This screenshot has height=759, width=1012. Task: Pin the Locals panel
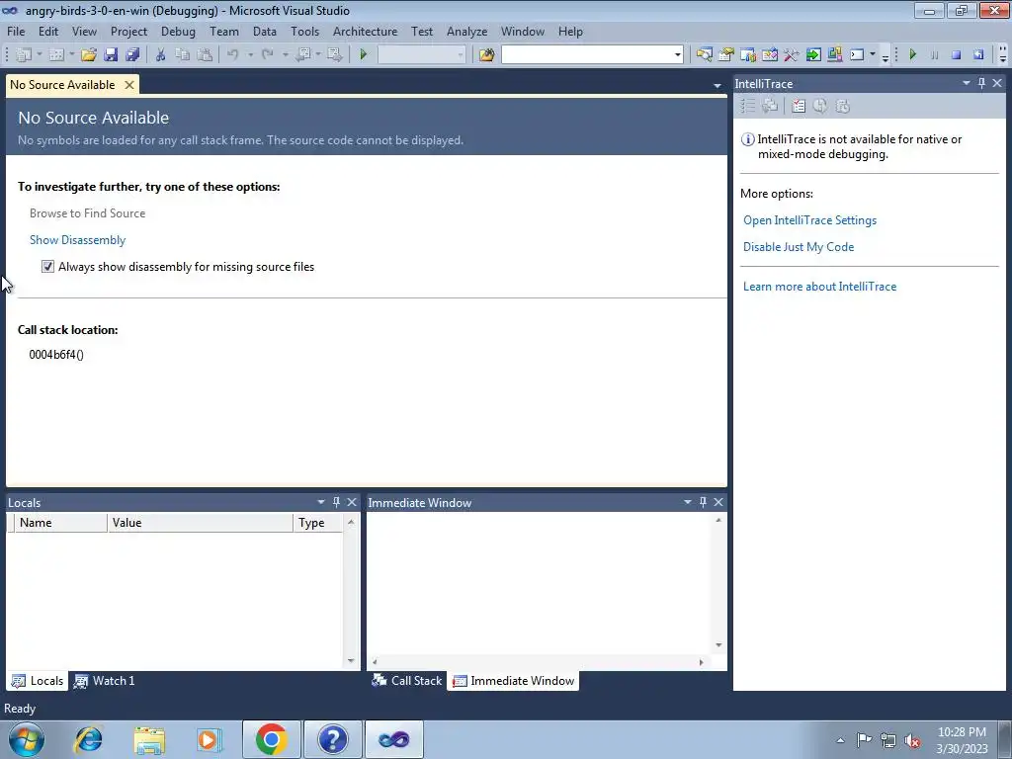[x=336, y=502]
